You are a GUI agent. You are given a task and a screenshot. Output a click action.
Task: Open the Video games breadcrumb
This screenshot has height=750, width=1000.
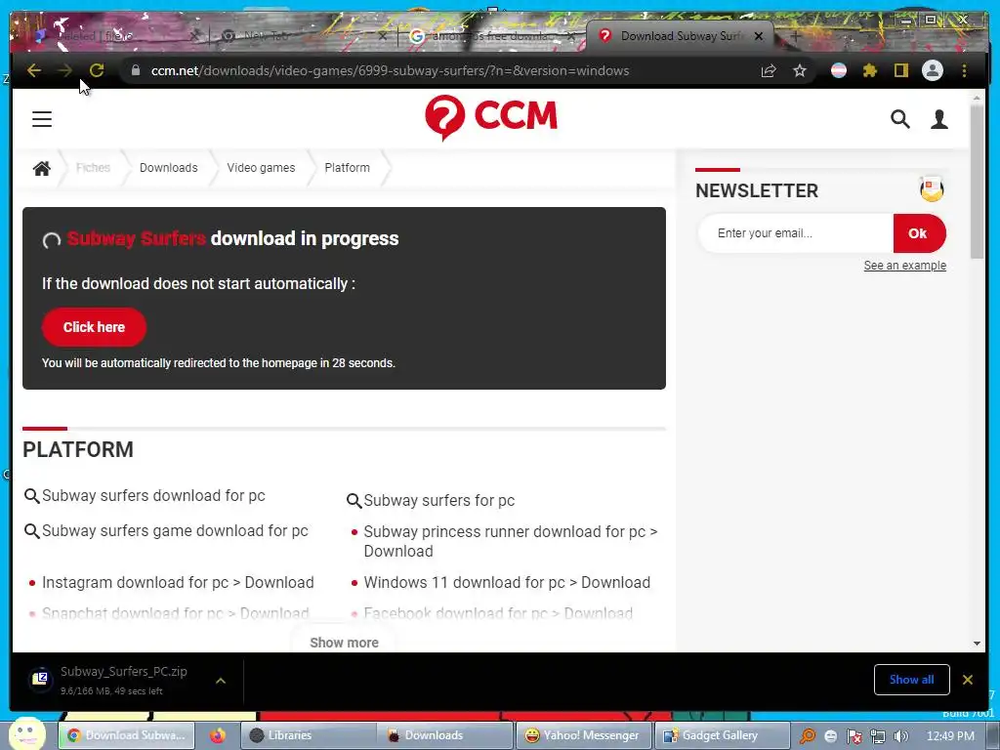261,168
